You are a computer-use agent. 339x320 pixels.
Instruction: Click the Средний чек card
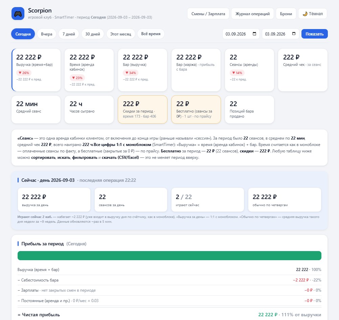[303, 70]
